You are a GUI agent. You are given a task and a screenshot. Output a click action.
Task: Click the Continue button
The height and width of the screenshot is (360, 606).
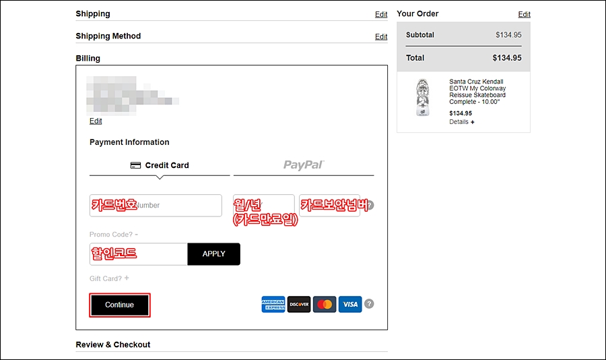120,305
